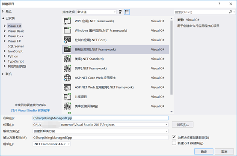Click the shared project template icon

coord(67,97)
